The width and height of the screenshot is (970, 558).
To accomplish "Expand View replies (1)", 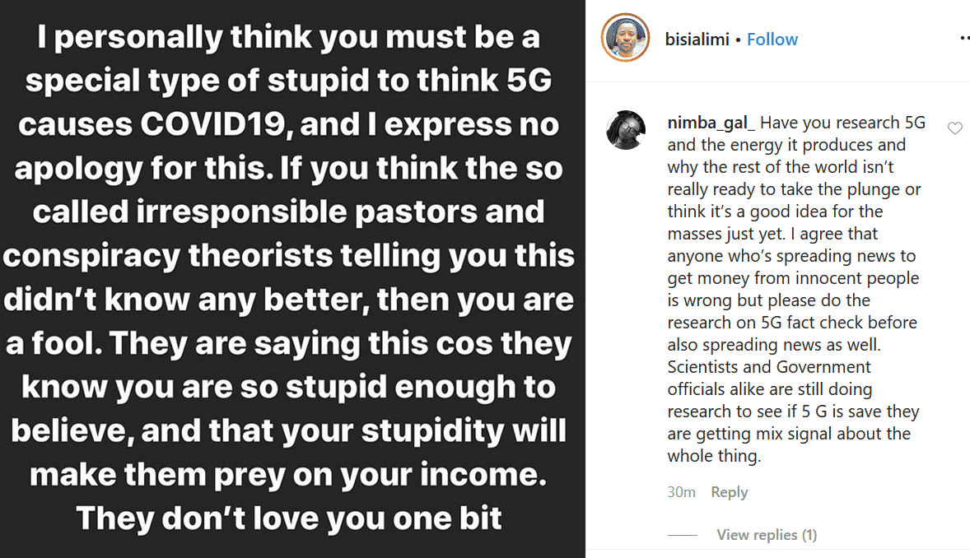I will [x=767, y=535].
